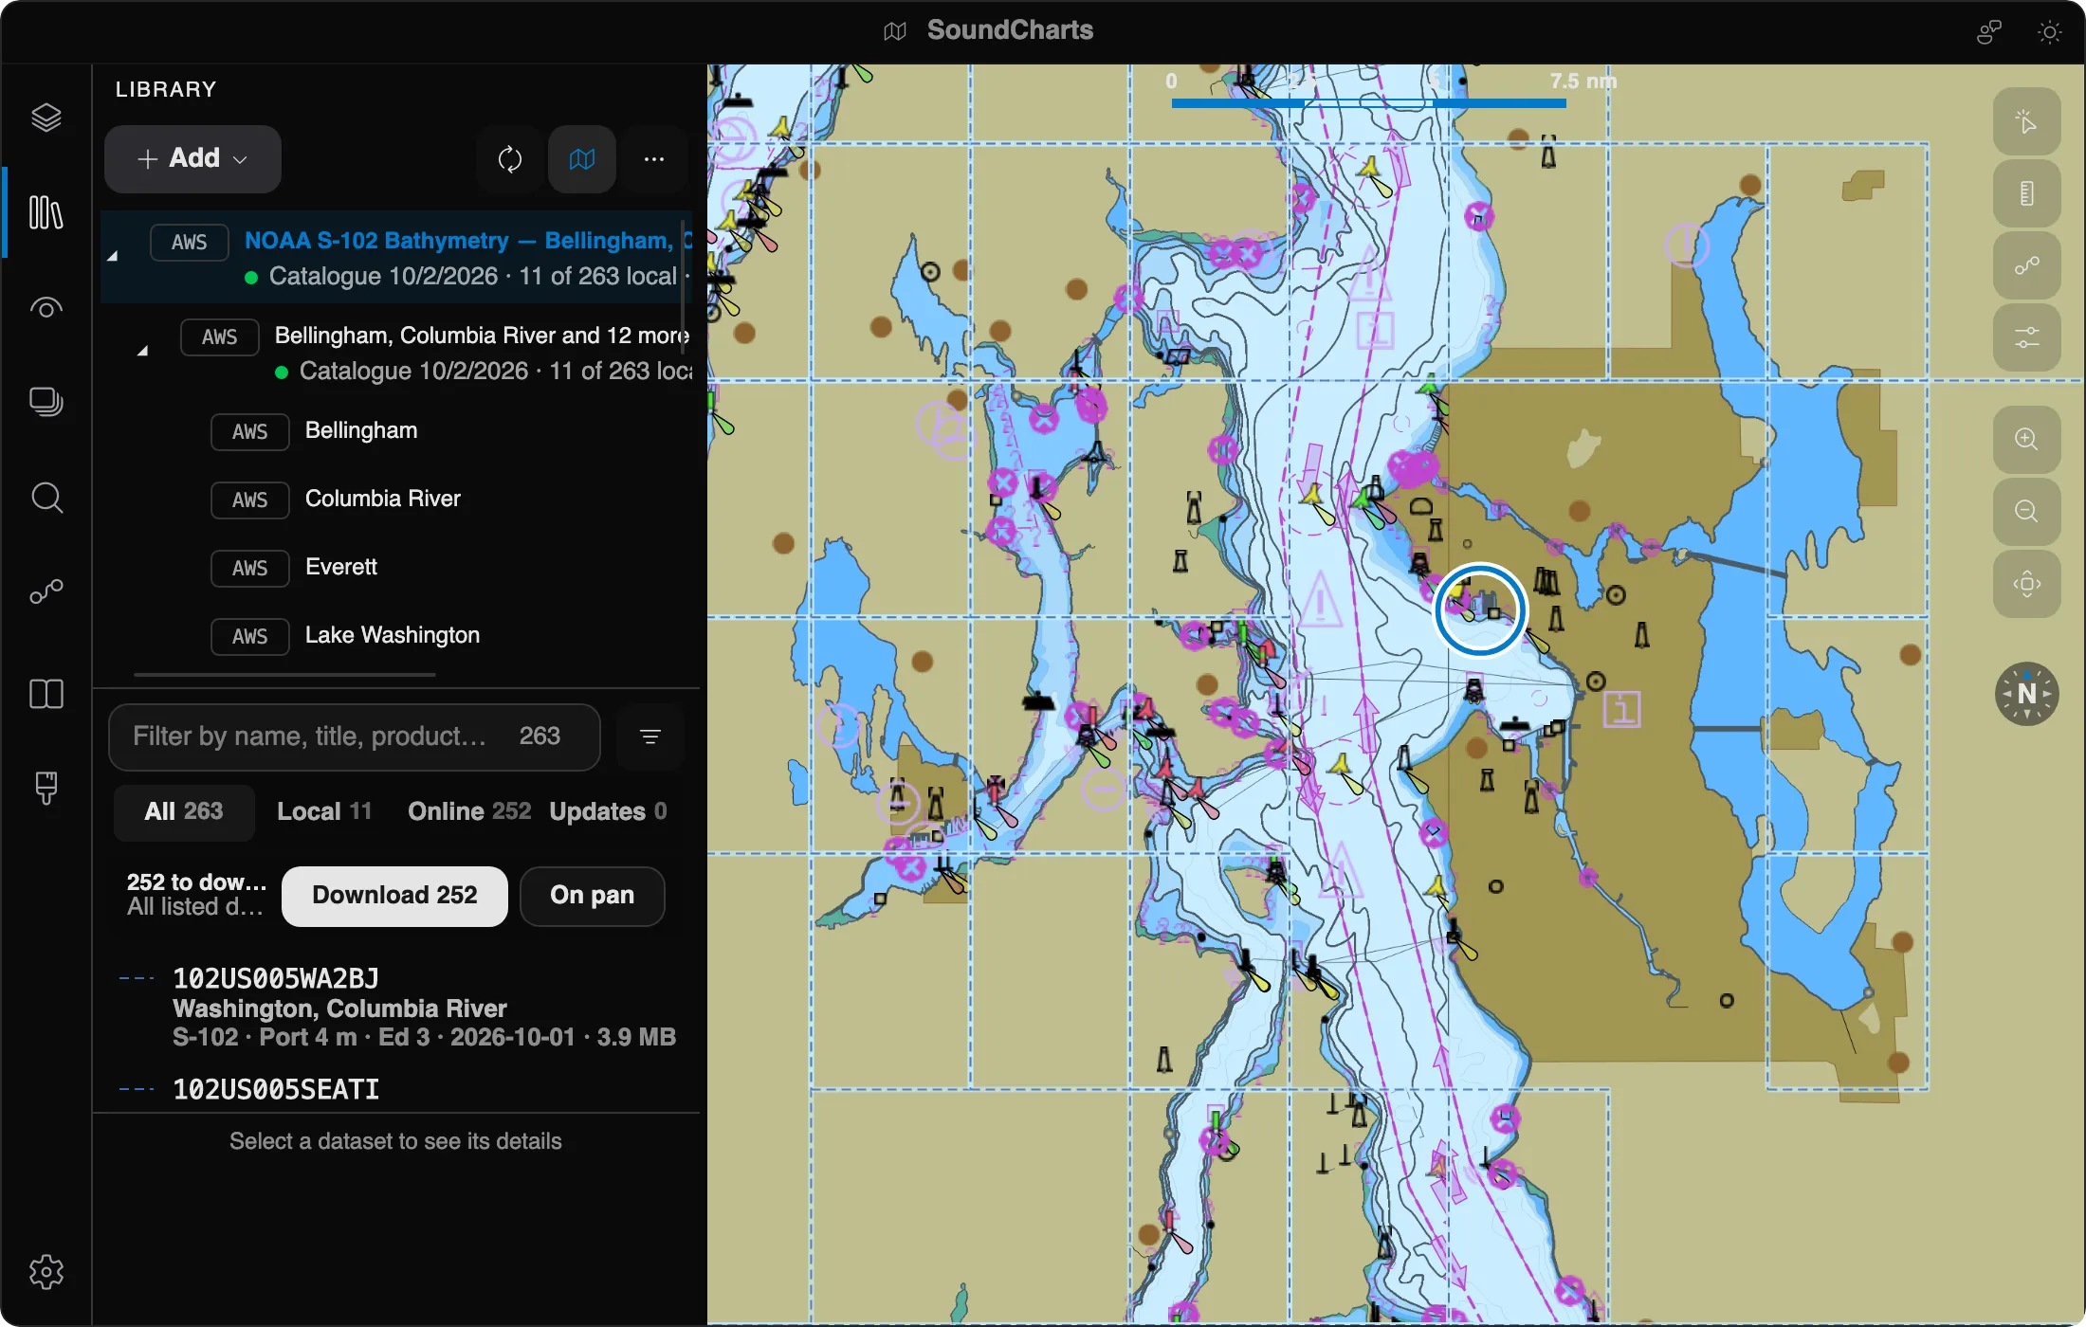This screenshot has width=2086, height=1327.
Task: Reset north with the compass
Action: click(x=2027, y=694)
